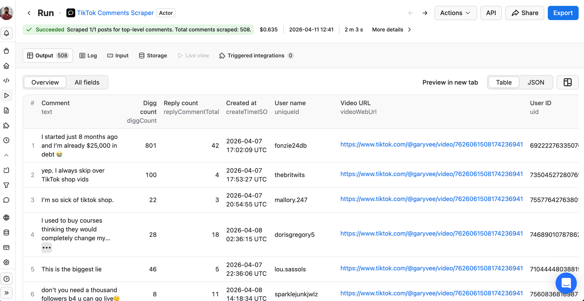Open the notifications bell in the sidebar
The width and height of the screenshot is (584, 301).
point(6,33)
